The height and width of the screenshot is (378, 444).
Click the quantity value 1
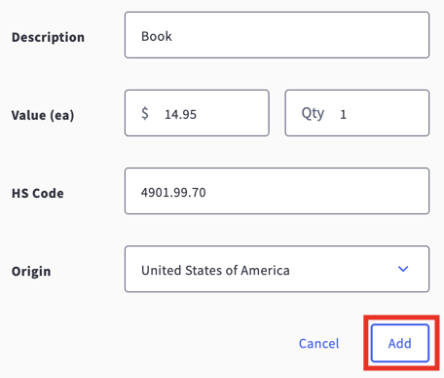(x=343, y=115)
